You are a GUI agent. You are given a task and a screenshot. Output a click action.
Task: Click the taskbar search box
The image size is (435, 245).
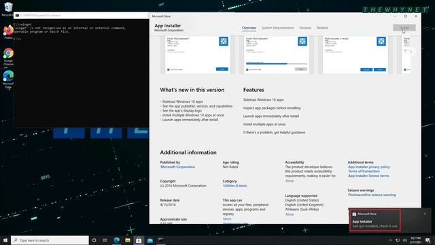click(x=50, y=240)
